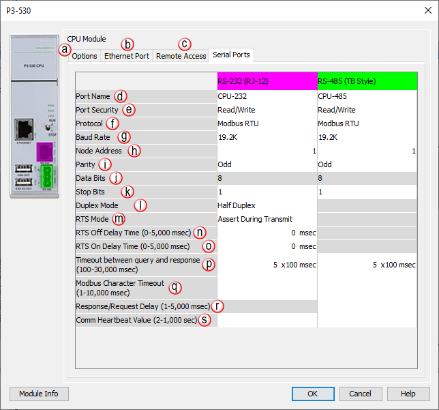Viewport: 439px width, 410px height.
Task: Open the RS-232 Duplex Mode setting Half Duplex
Action: [x=267, y=205]
